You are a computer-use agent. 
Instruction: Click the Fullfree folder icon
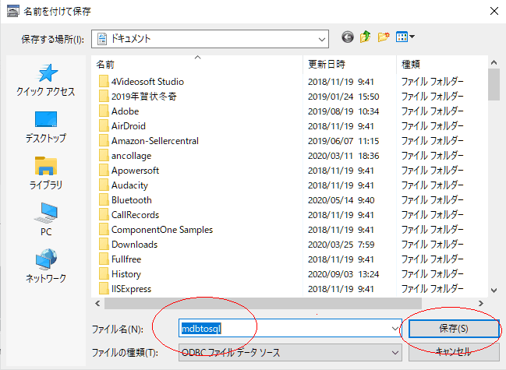click(104, 259)
